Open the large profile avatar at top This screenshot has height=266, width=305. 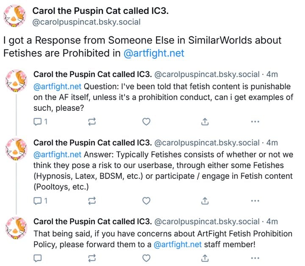15,16
